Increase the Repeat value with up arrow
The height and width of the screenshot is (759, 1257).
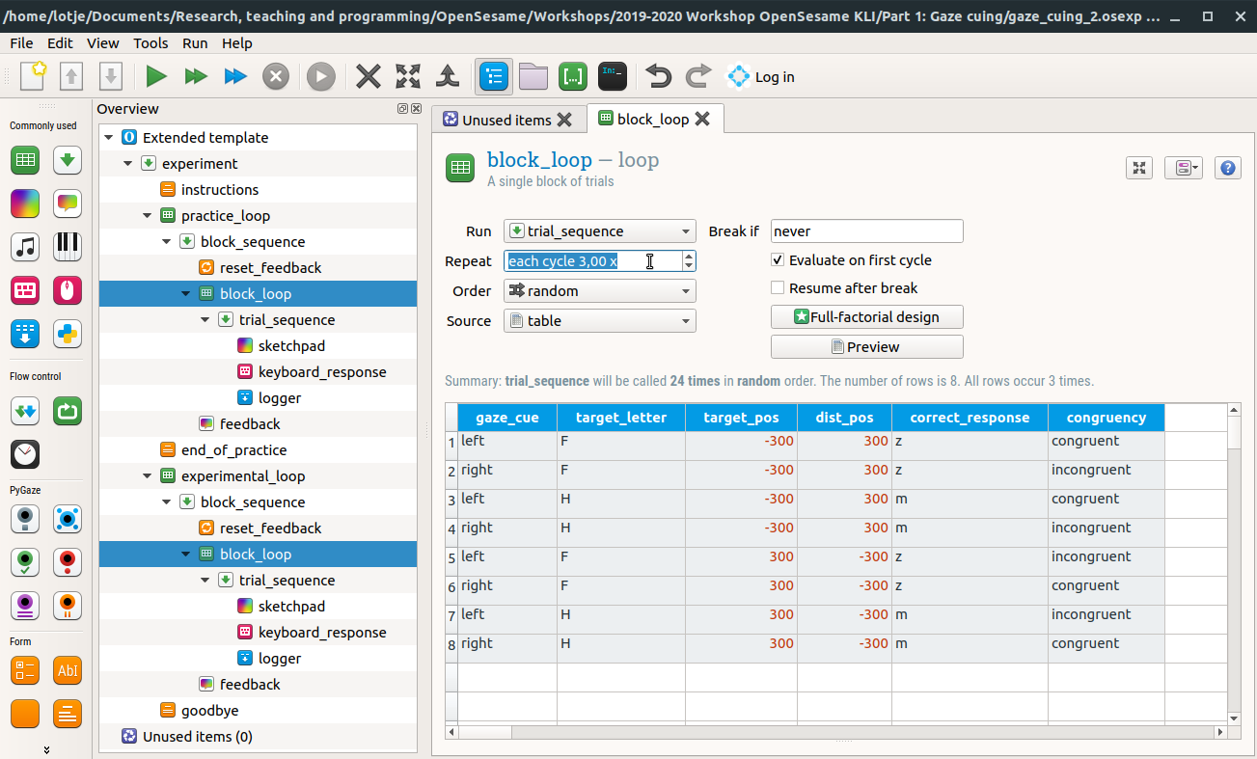[x=689, y=257]
